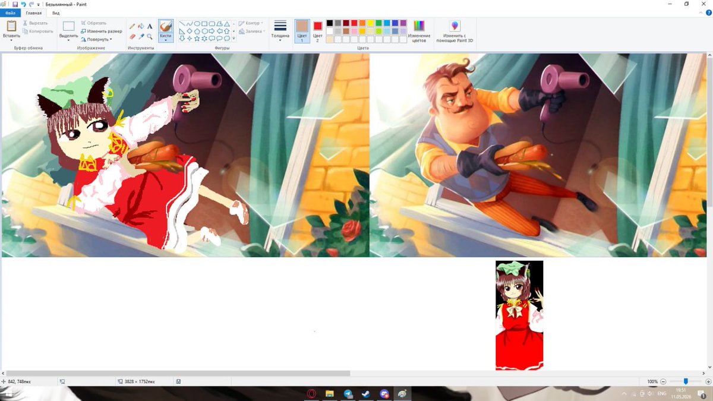Choose the diamond shape
The height and width of the screenshot is (401, 713).
[x=190, y=31]
